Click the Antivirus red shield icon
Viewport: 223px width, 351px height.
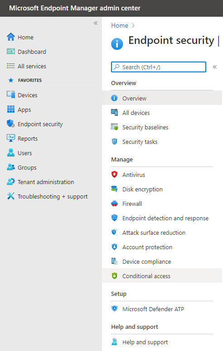pyautogui.click(x=114, y=175)
